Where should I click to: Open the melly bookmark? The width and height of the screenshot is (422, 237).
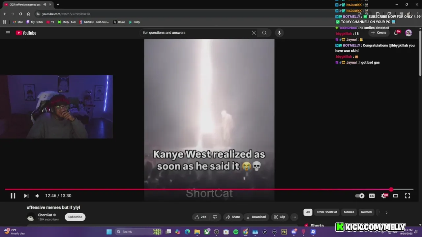135,22
